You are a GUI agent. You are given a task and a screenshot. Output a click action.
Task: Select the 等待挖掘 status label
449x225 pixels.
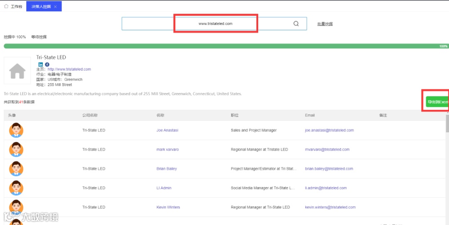39,37
